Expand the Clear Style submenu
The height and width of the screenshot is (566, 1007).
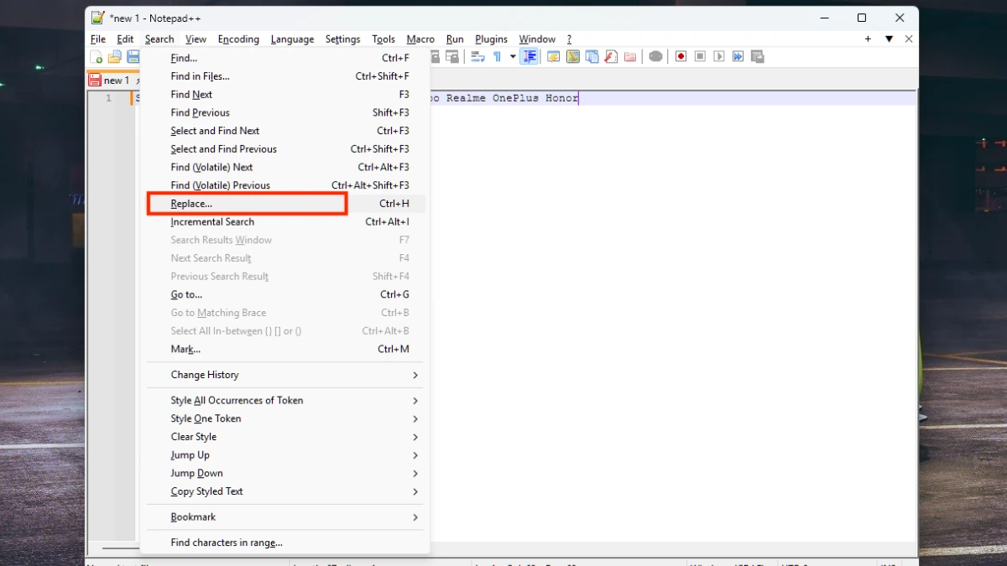pyautogui.click(x=285, y=437)
